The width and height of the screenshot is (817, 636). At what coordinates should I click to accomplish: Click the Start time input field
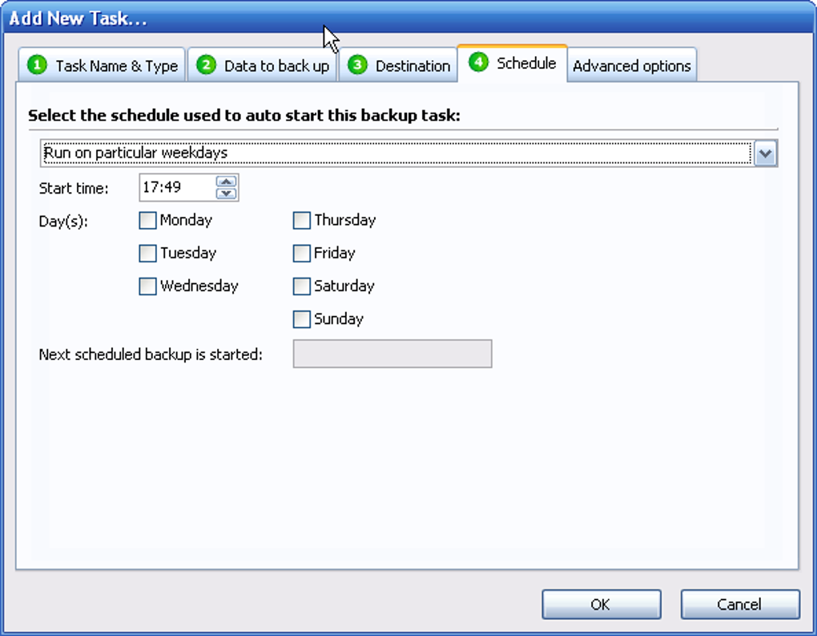176,188
